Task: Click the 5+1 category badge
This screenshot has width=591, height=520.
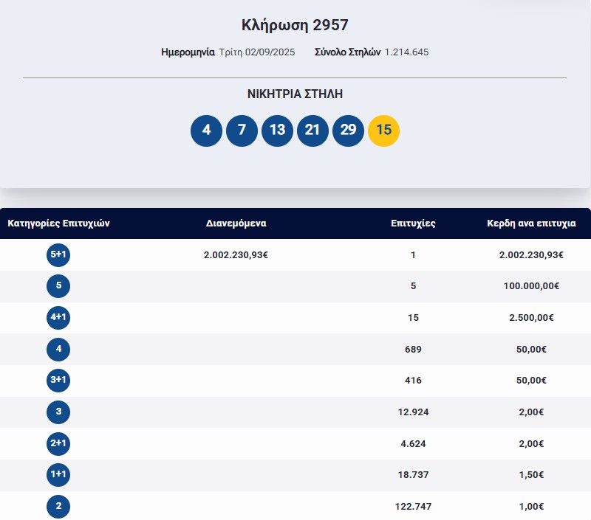Action: pos(58,254)
